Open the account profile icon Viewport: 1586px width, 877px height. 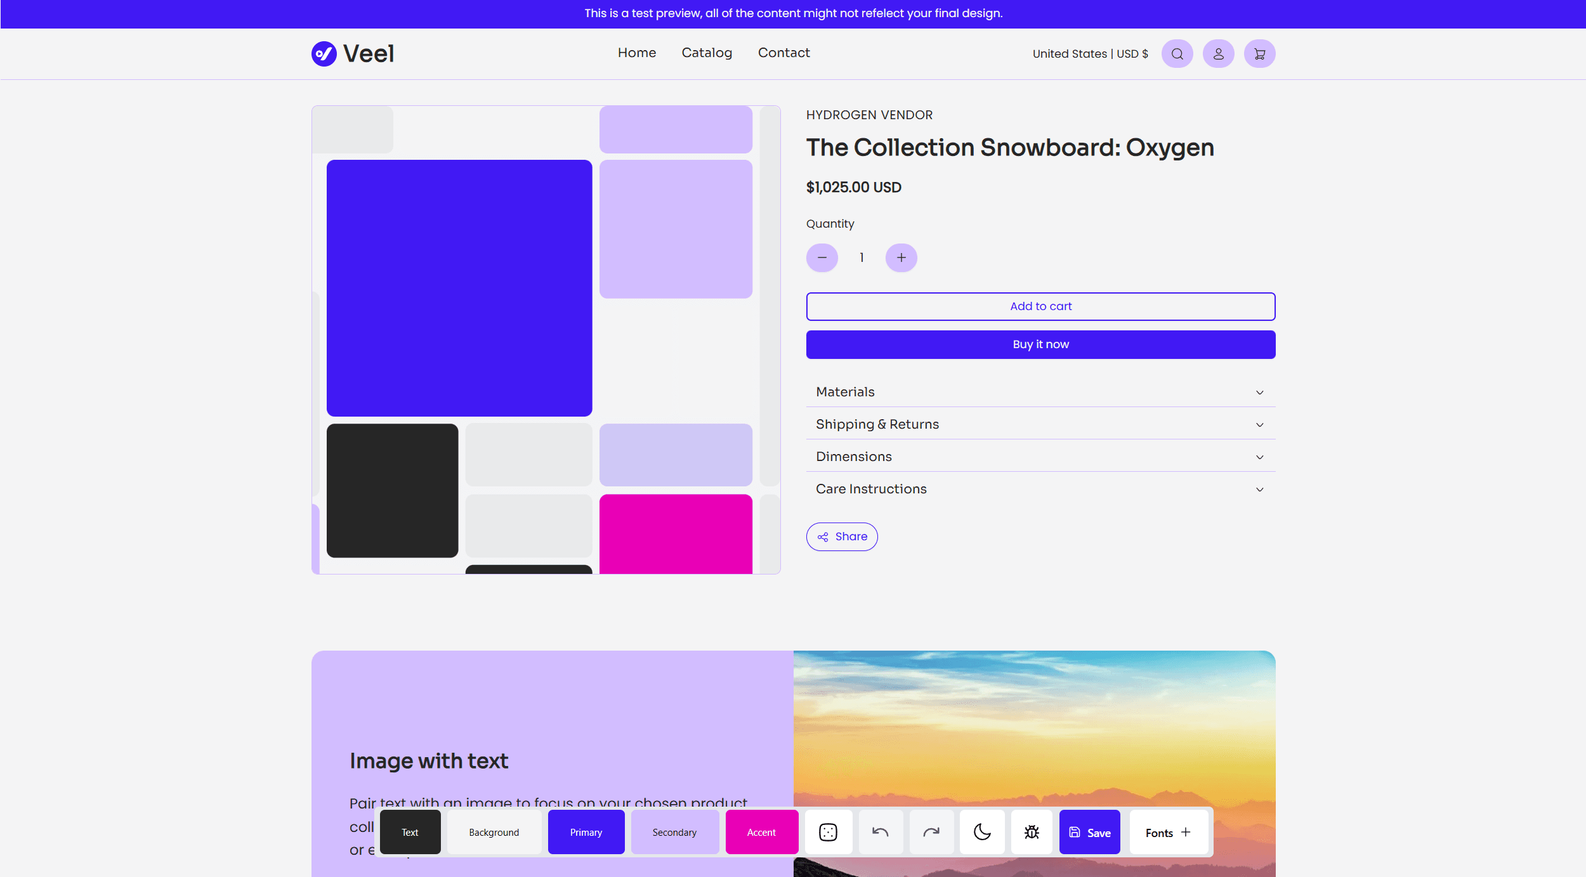click(1218, 54)
